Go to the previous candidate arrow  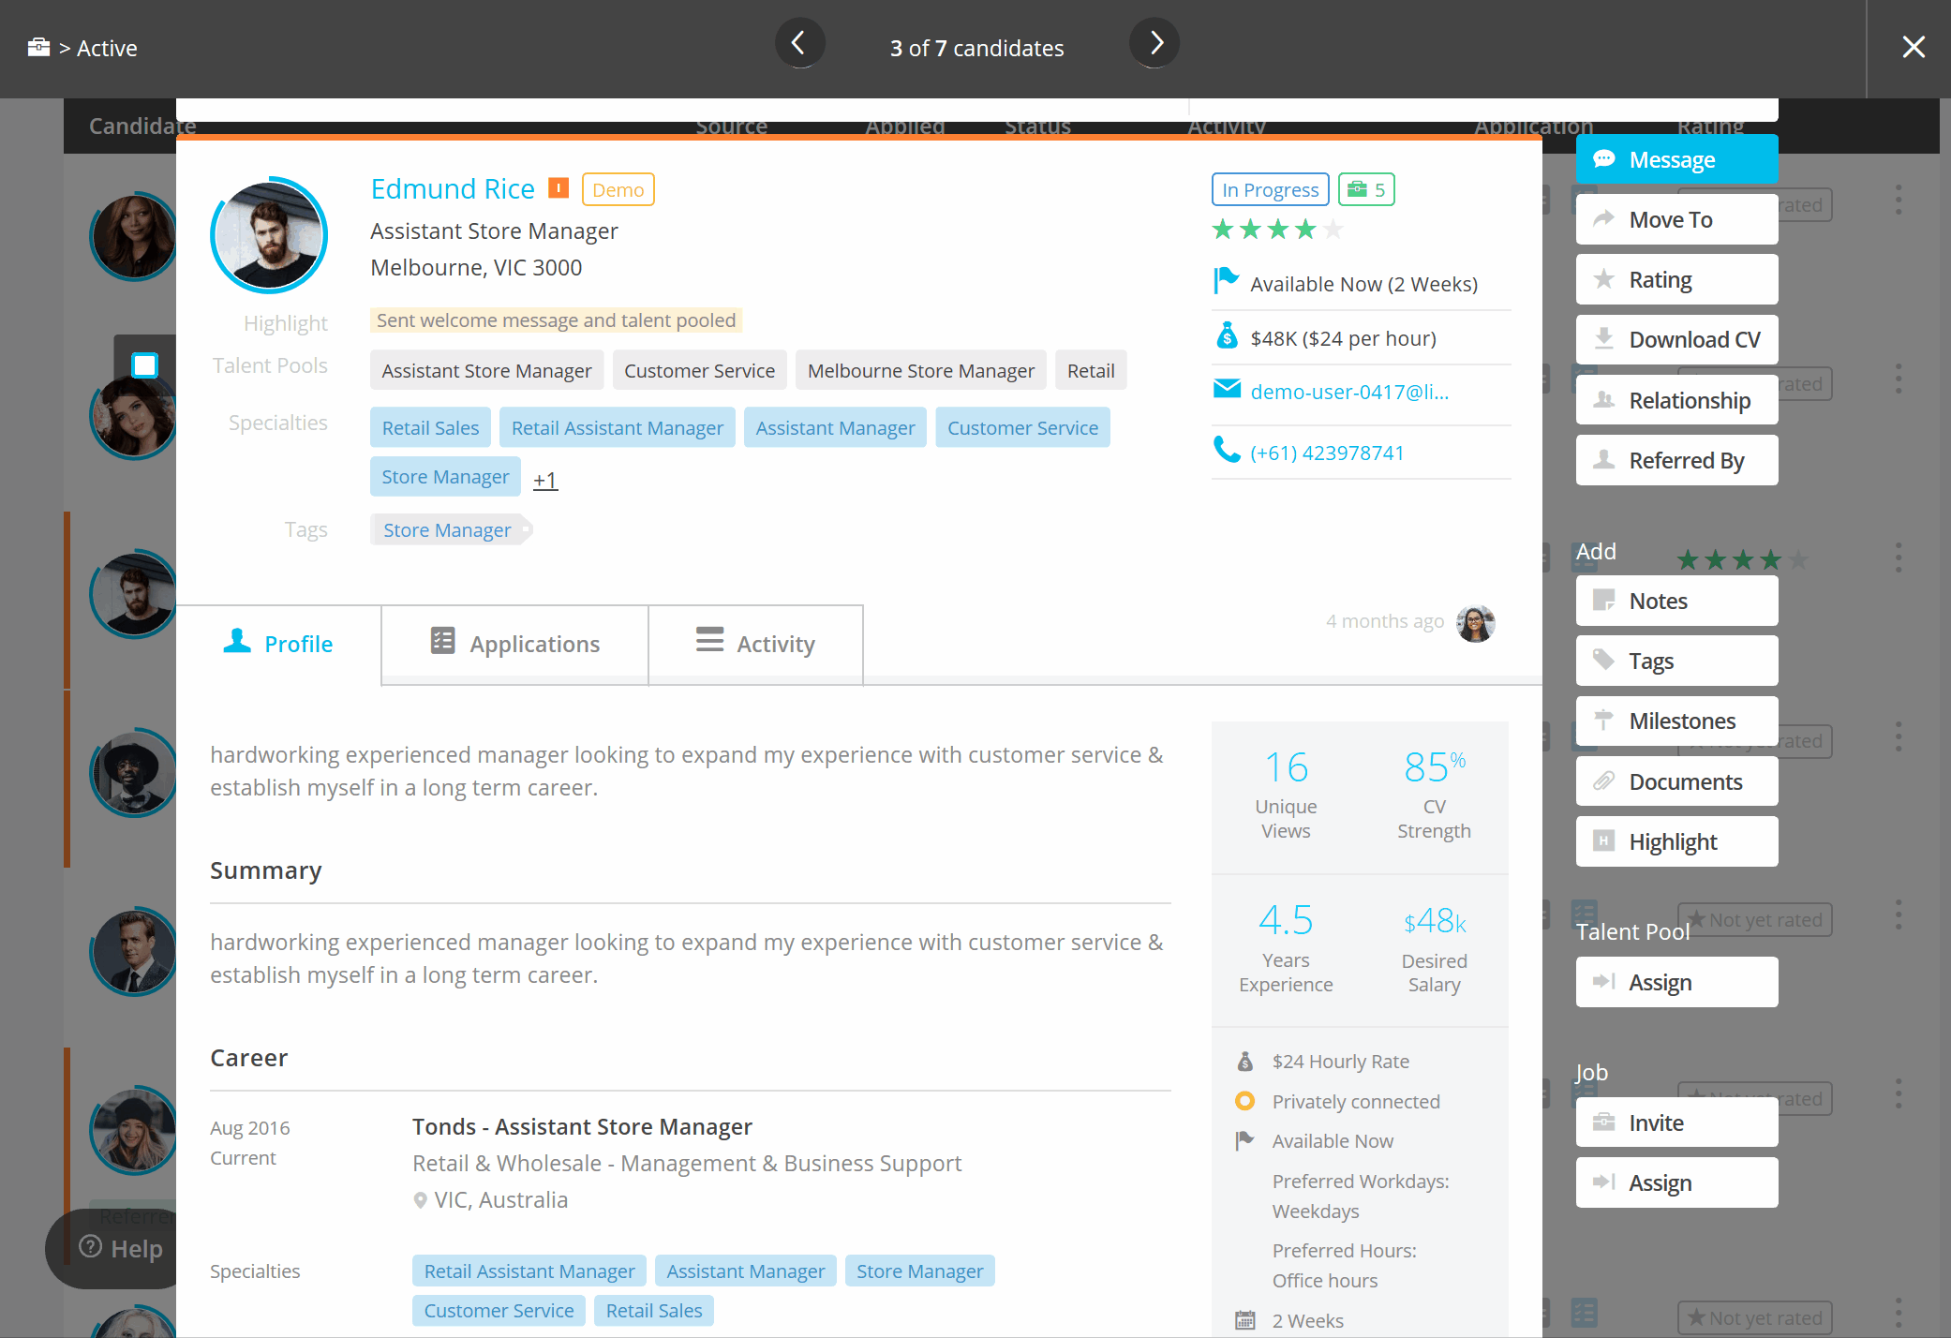click(799, 43)
